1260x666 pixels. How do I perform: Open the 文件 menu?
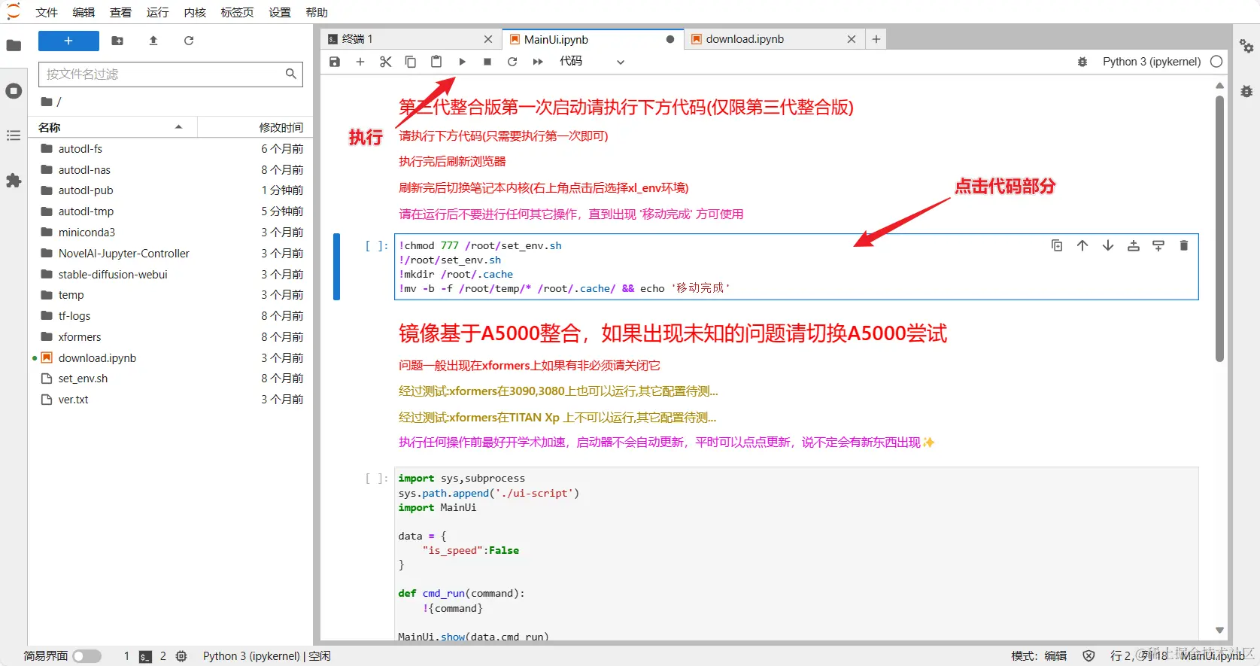point(47,12)
